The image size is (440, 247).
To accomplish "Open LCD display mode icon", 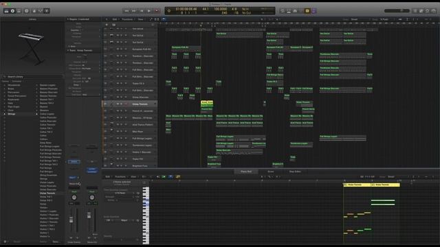I will (x=169, y=11).
